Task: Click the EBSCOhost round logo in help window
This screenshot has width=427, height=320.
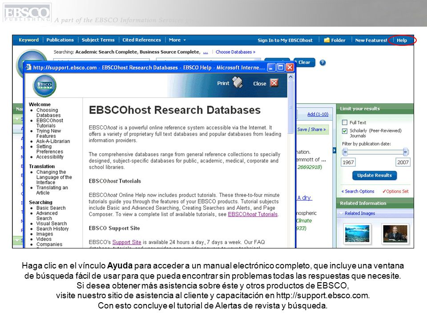Action: pos(44,85)
